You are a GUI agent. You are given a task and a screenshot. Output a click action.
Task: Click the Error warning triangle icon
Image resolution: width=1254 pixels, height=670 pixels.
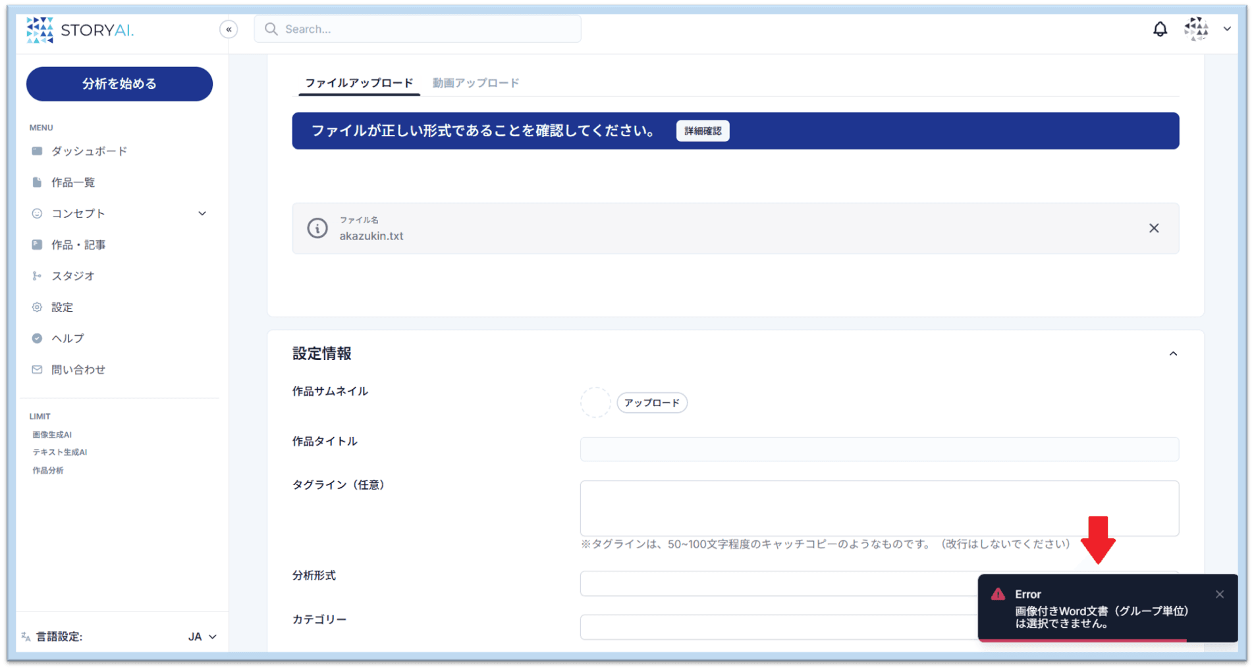pyautogui.click(x=998, y=594)
